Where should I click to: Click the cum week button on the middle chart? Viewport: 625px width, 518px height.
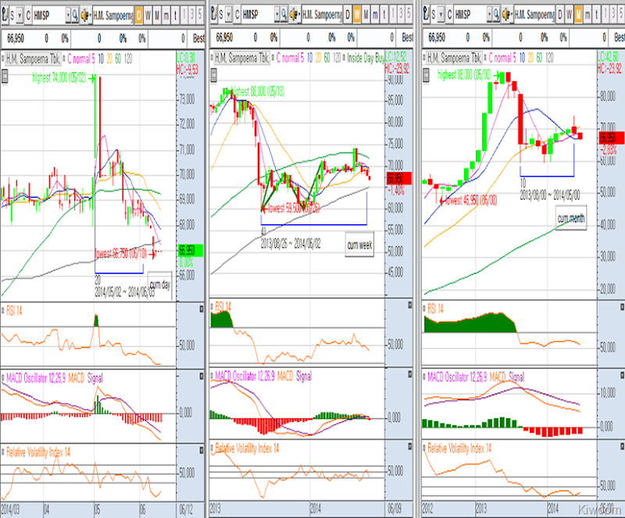[x=359, y=245]
